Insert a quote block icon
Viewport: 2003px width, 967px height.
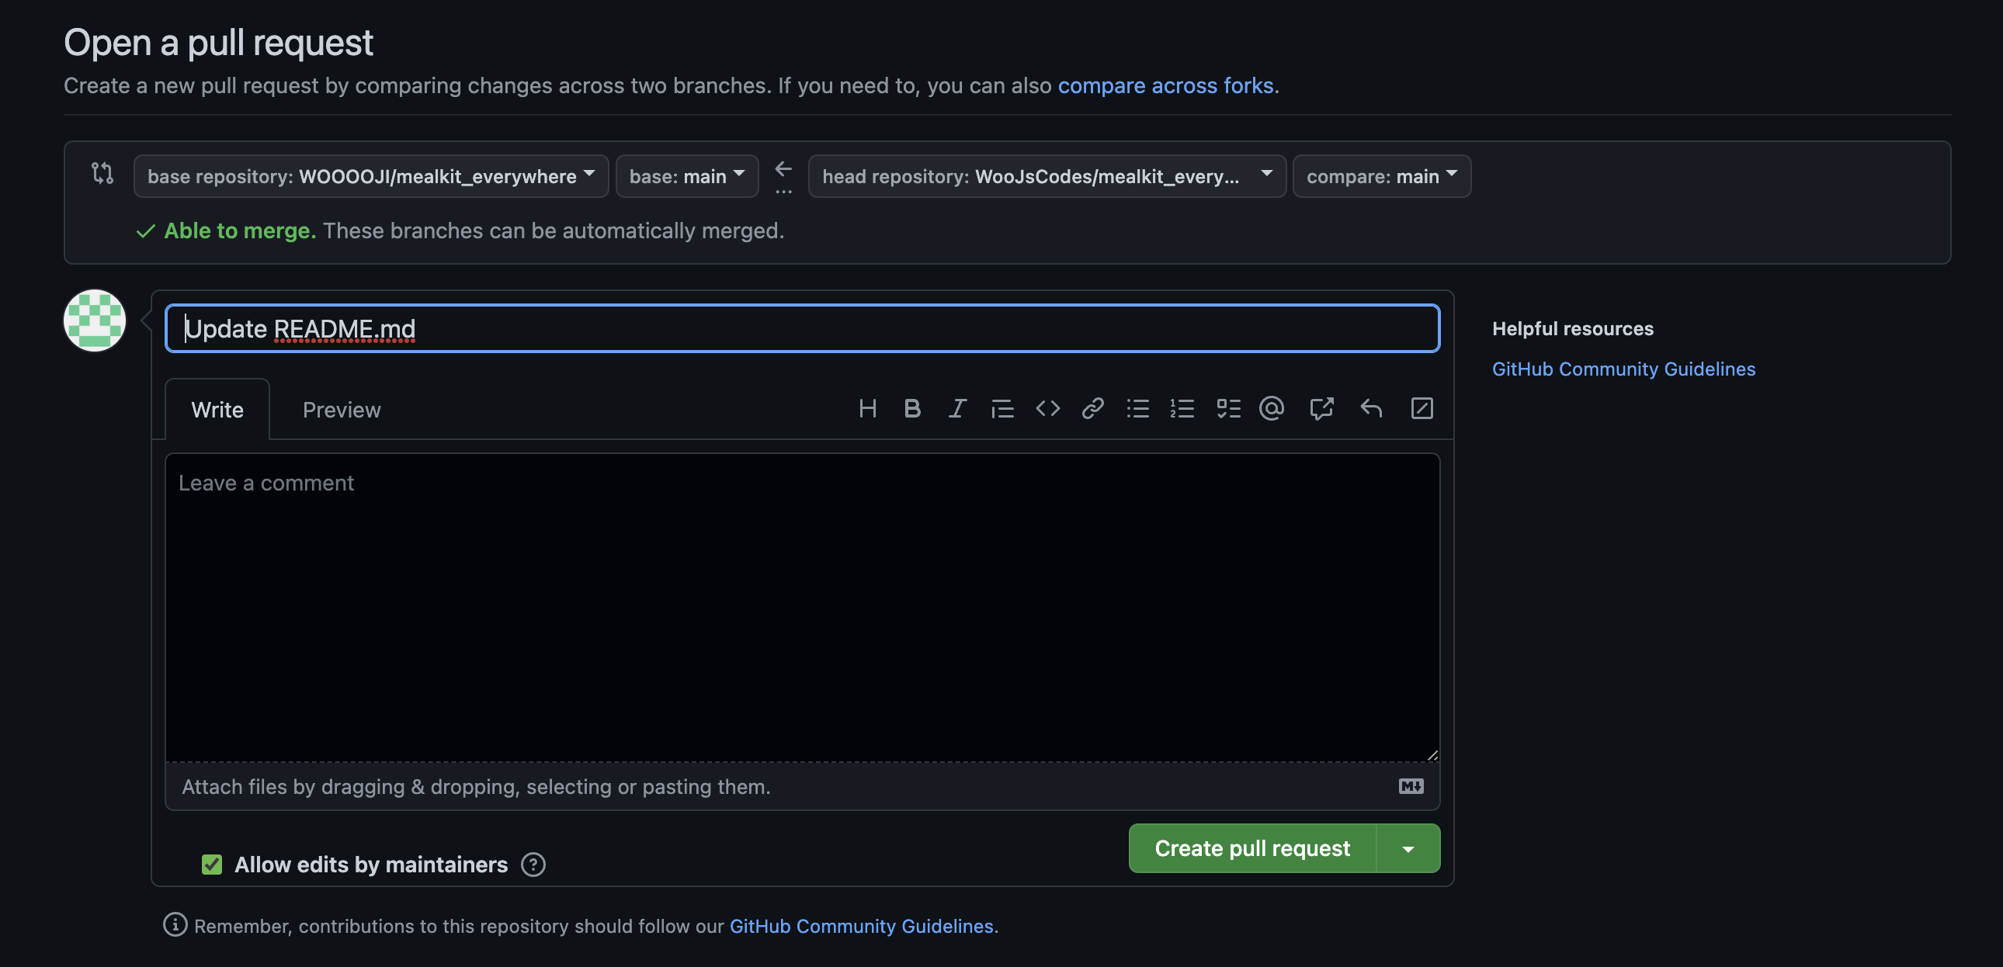click(x=1002, y=408)
